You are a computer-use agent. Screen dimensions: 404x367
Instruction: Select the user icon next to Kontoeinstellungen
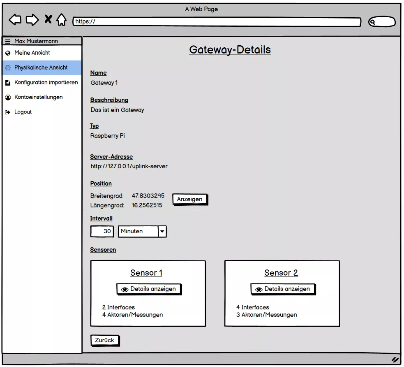(8, 97)
